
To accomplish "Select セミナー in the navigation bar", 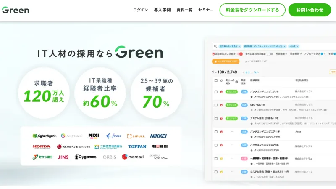I will click(206, 10).
